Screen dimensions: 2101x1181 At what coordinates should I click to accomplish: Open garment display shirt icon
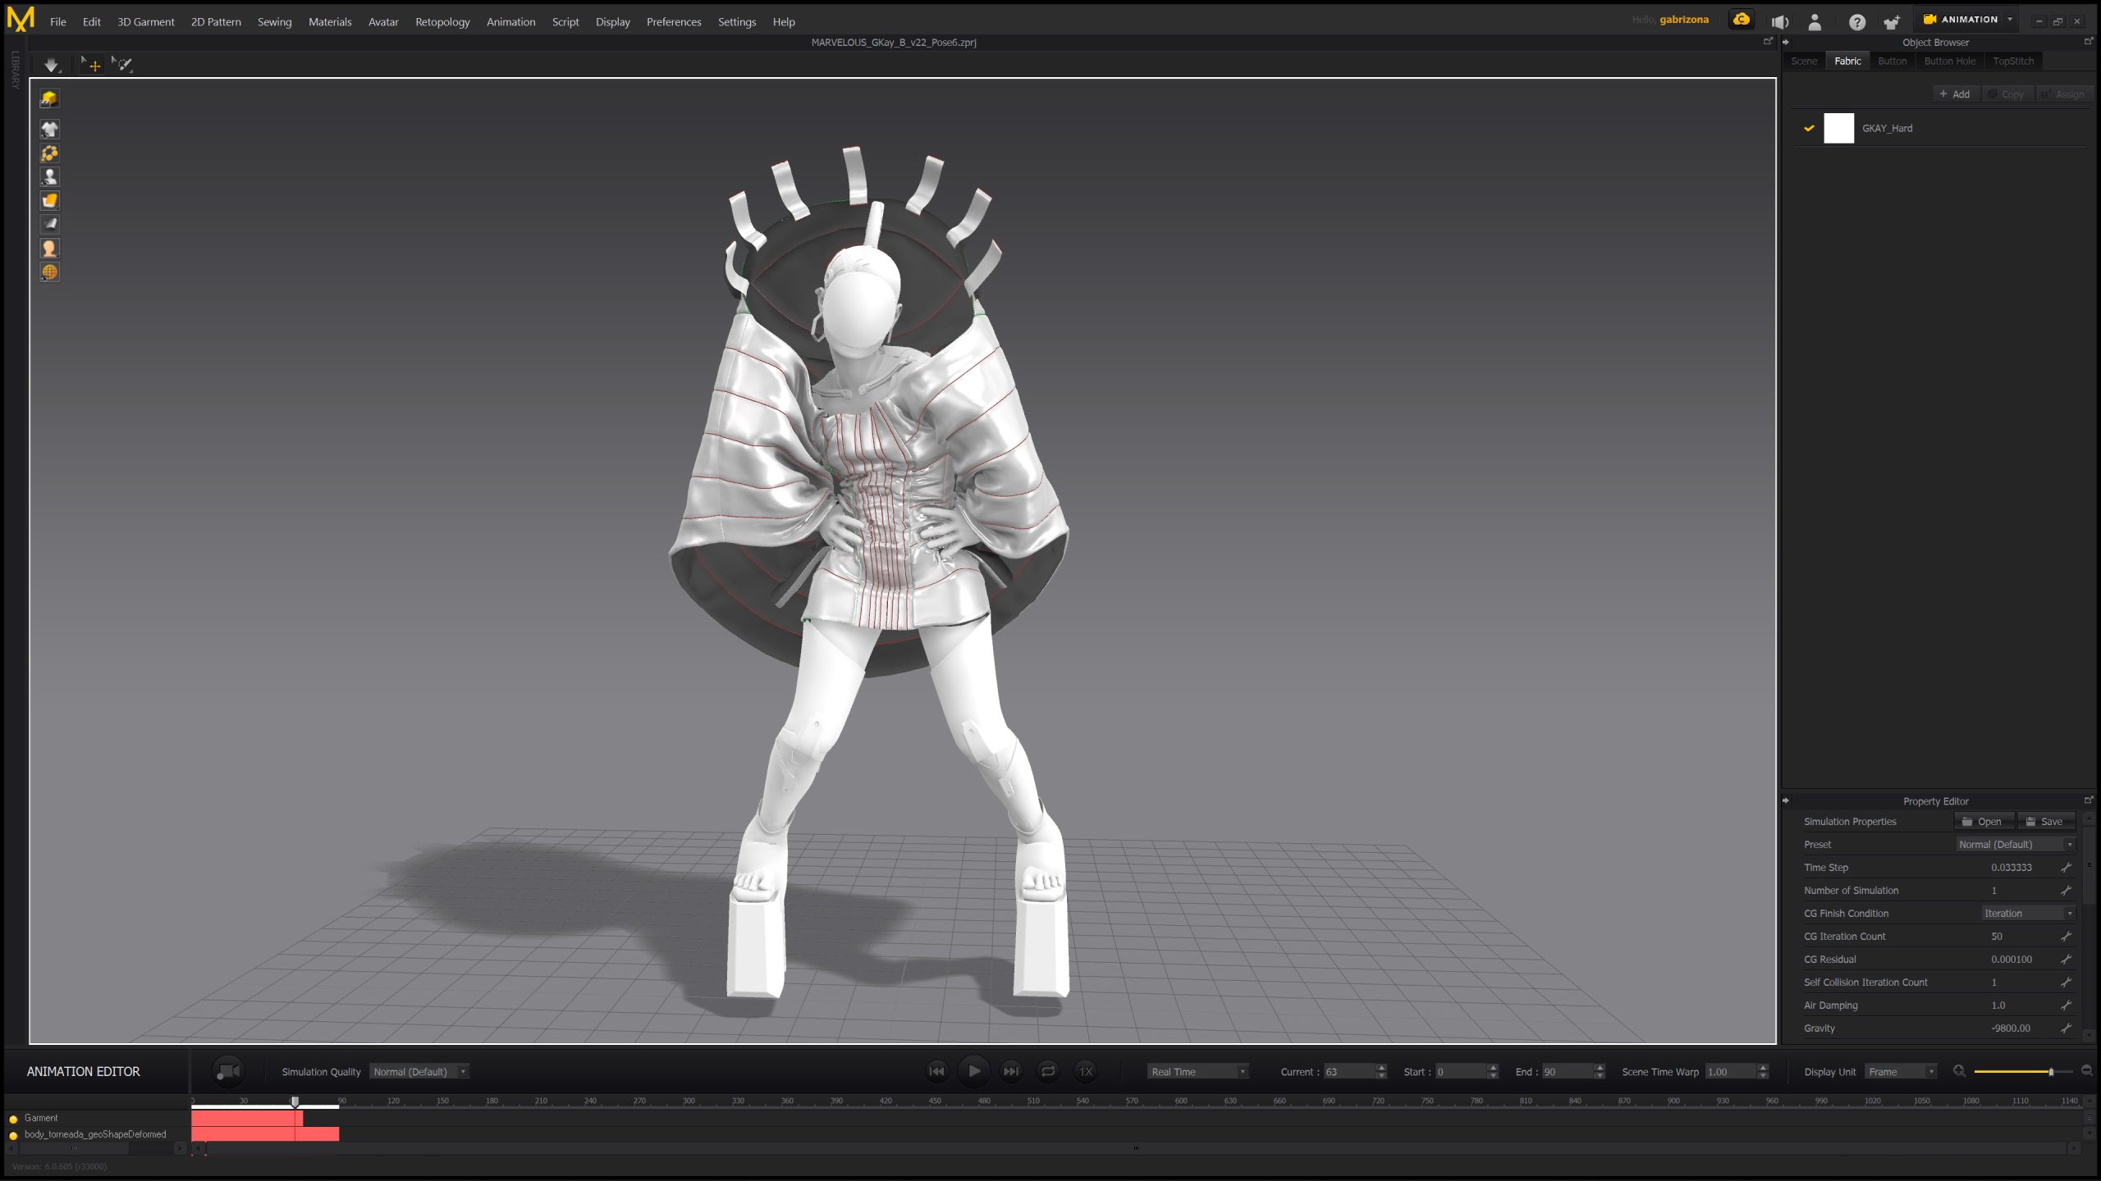click(49, 129)
